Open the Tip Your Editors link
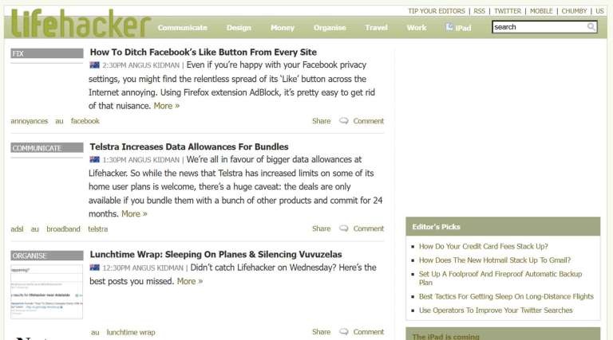Screen dimensions: 613x340 [x=437, y=11]
